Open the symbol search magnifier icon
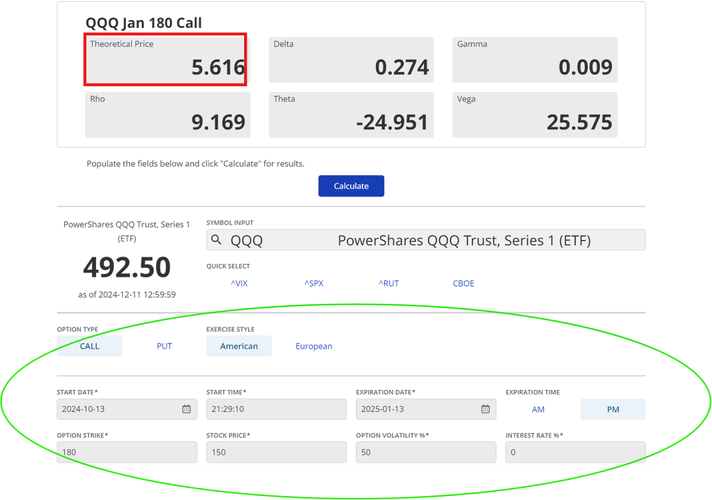The image size is (712, 500). 216,239
